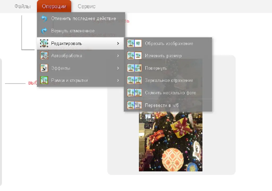This screenshot has width=272, height=191.
Task: Expand the Редактировать submenu arrow
Action: coord(118,43)
